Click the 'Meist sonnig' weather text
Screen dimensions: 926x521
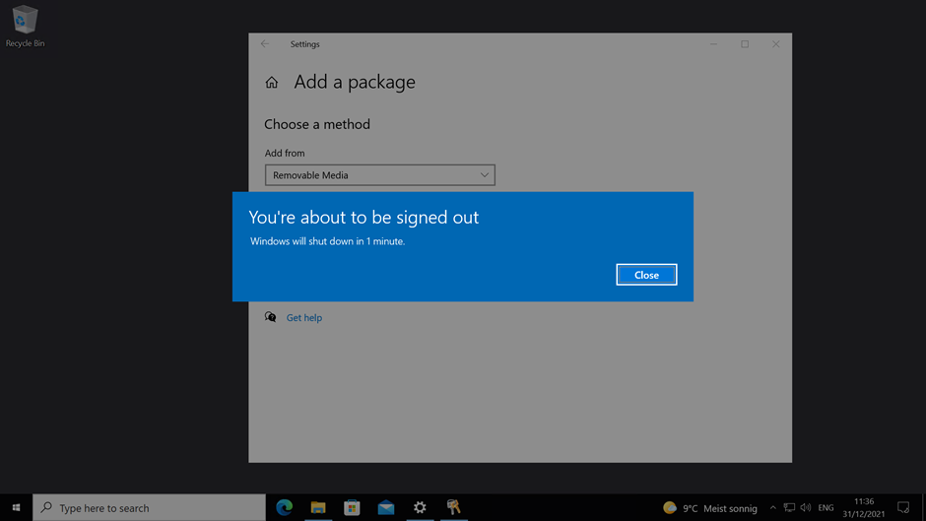[730, 508]
